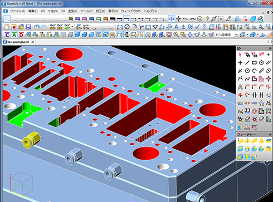Click the magnifying glass zoom icon in the toolbar
The image size is (273, 202).
click(x=176, y=35)
